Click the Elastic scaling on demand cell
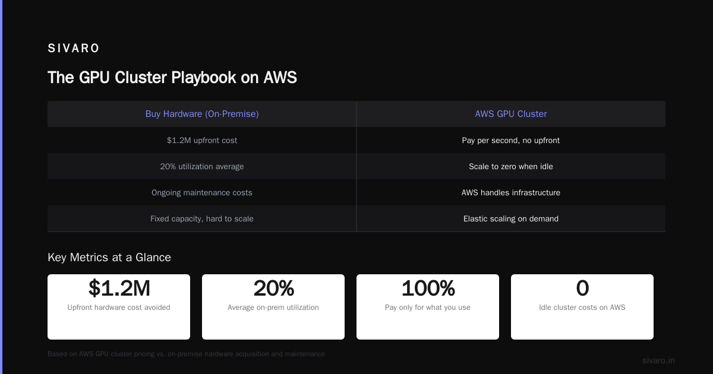This screenshot has width=713, height=374. point(511,219)
